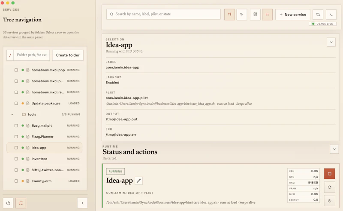The height and width of the screenshot is (211, 343).
Task: Click the 5/6 RUNNING folder count
Action: tap(71, 114)
